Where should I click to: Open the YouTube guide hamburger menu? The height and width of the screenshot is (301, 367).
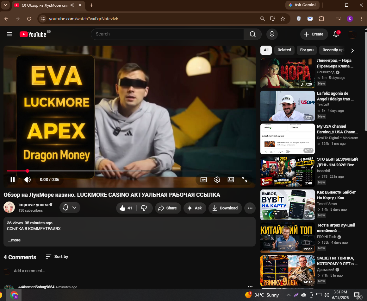(9, 34)
